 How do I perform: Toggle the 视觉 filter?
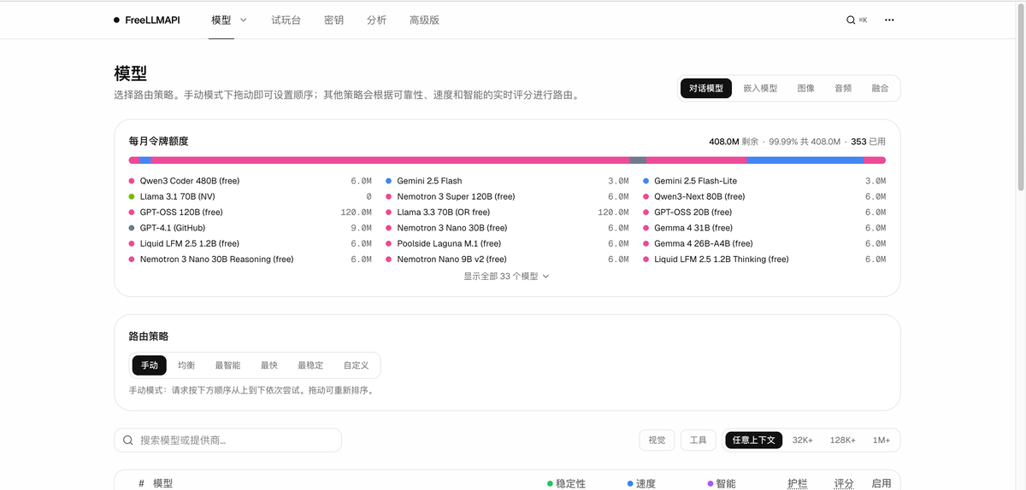point(657,440)
